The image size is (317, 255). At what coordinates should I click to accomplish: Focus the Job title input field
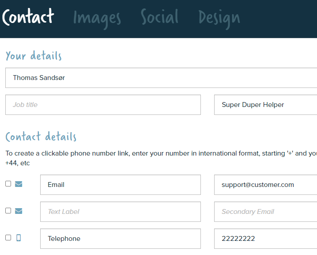click(103, 105)
